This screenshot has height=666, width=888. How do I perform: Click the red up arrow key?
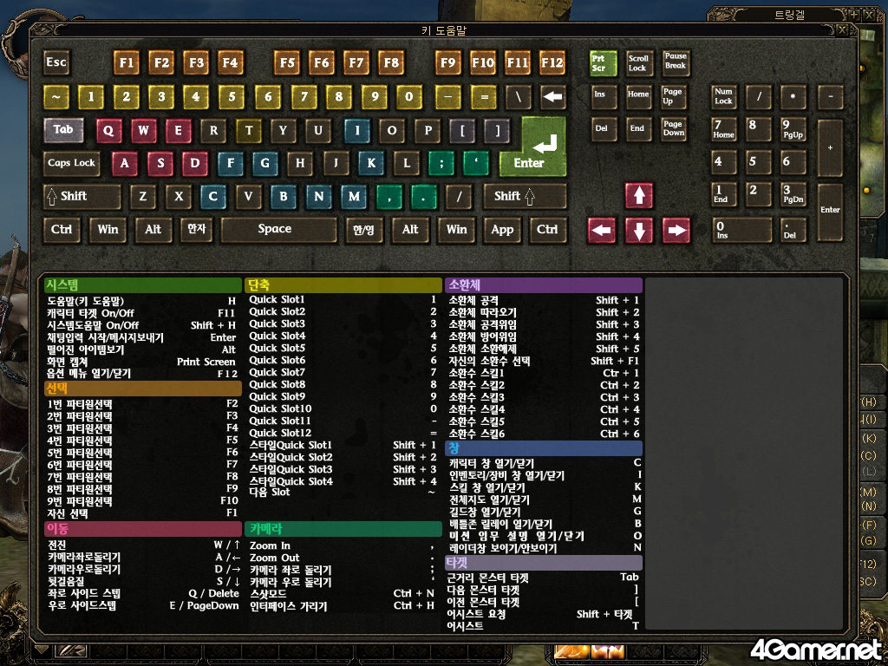pyautogui.click(x=639, y=195)
